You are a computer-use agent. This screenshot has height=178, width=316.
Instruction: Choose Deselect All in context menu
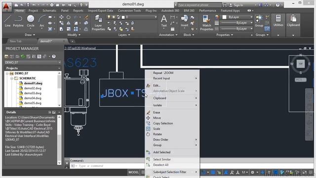pyautogui.click(x=160, y=165)
